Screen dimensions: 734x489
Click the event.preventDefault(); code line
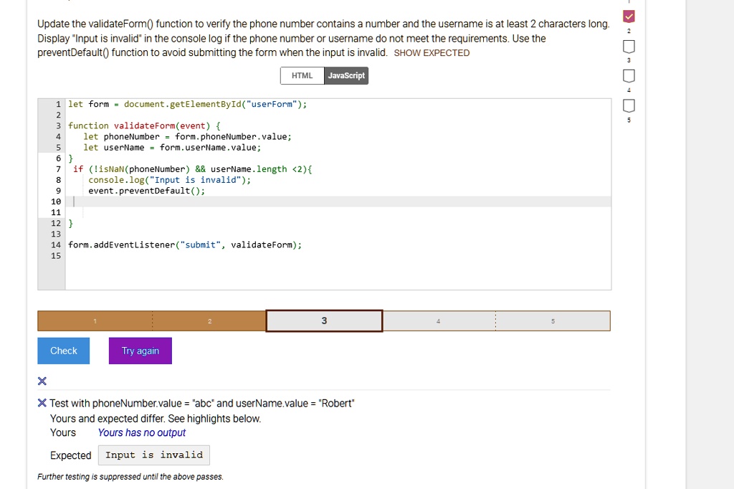click(x=146, y=191)
